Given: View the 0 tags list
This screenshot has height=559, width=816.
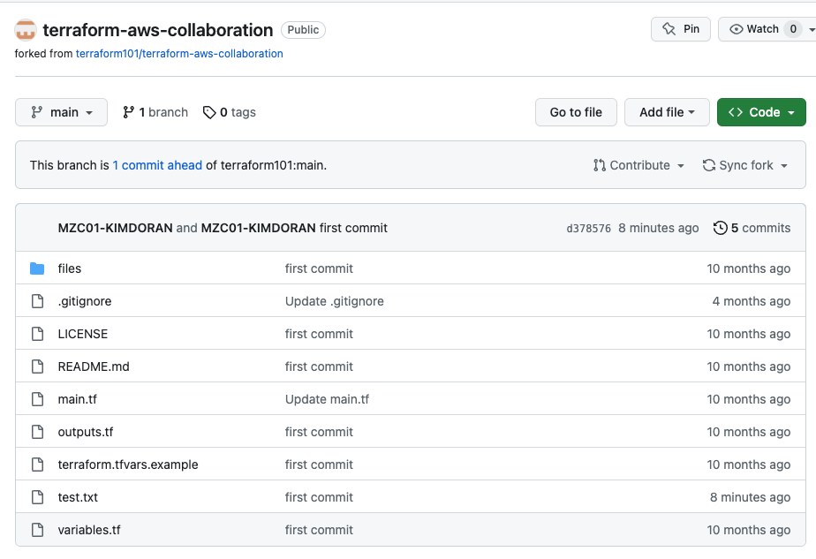Looking at the screenshot, I should [230, 112].
